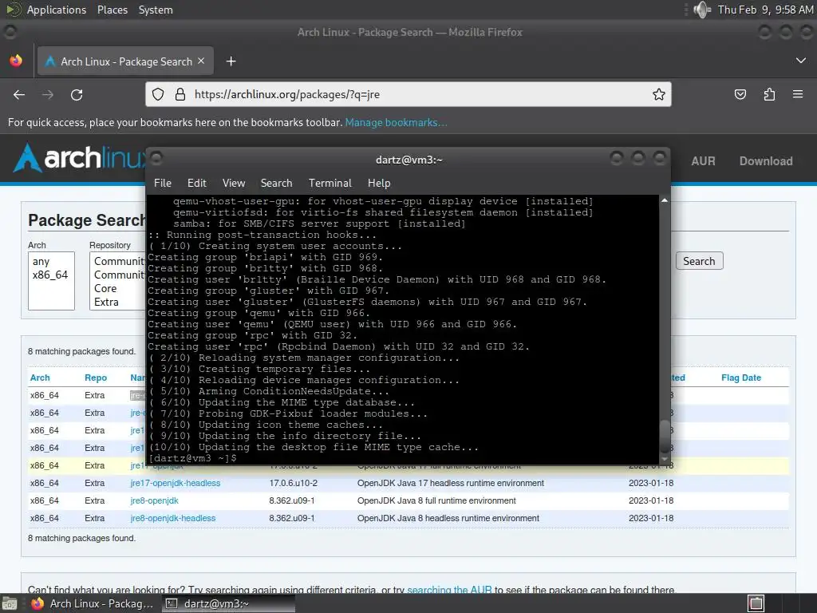This screenshot has width=817, height=613.
Task: Open the Applications menu in top panel
Action: (x=57, y=10)
